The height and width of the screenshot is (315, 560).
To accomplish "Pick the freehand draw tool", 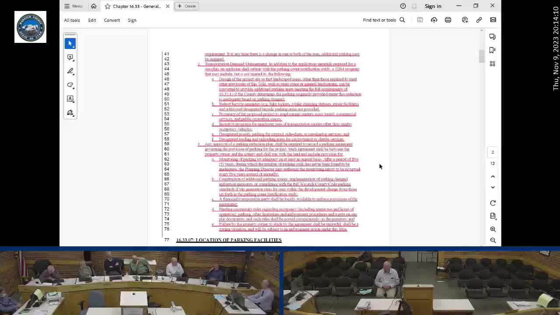I will coord(70,85).
